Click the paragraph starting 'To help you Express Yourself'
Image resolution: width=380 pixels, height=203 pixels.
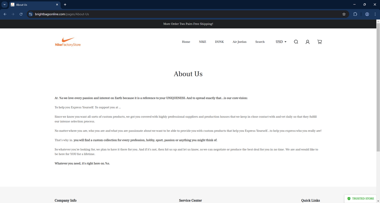(87, 107)
